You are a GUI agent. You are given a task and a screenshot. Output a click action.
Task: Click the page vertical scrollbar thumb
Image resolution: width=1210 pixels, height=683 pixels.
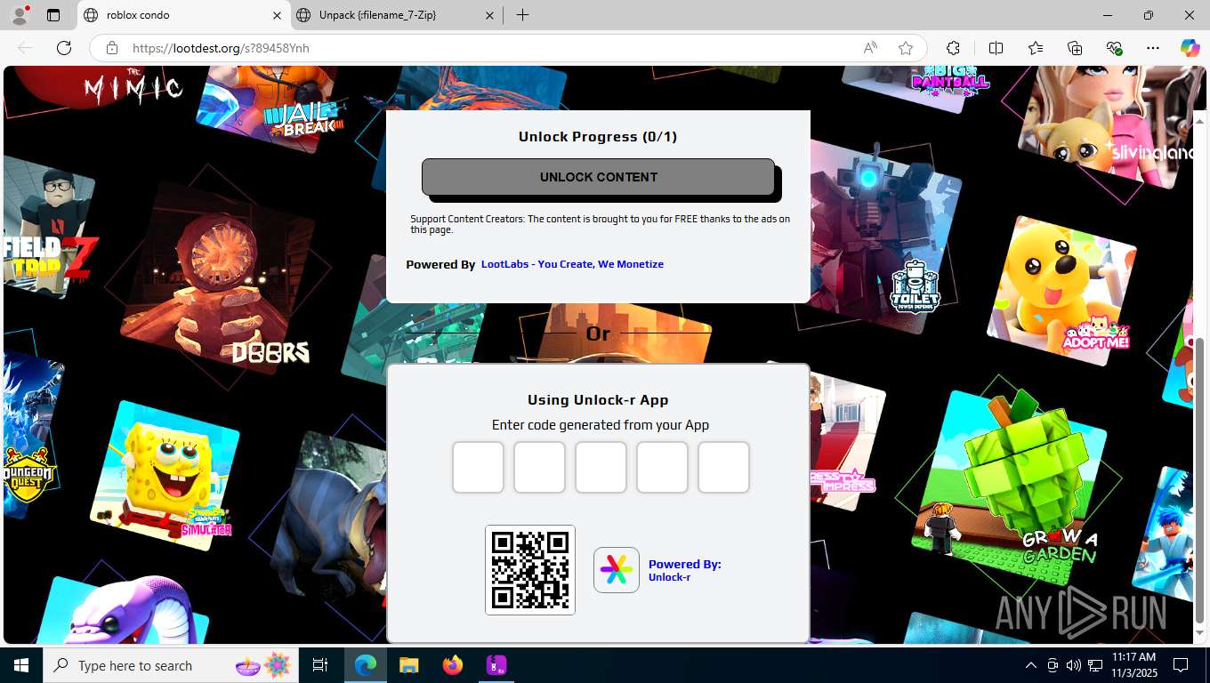click(1199, 480)
